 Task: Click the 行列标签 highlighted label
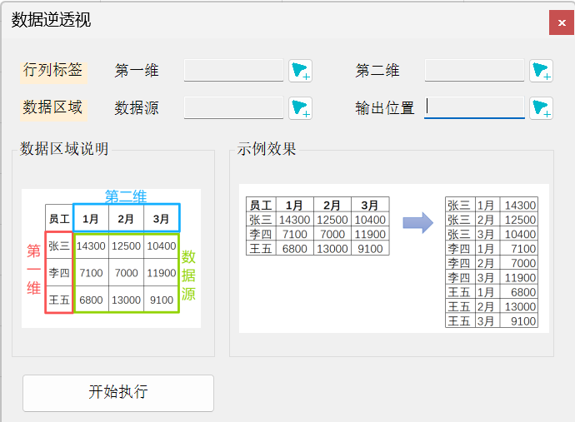(x=53, y=70)
